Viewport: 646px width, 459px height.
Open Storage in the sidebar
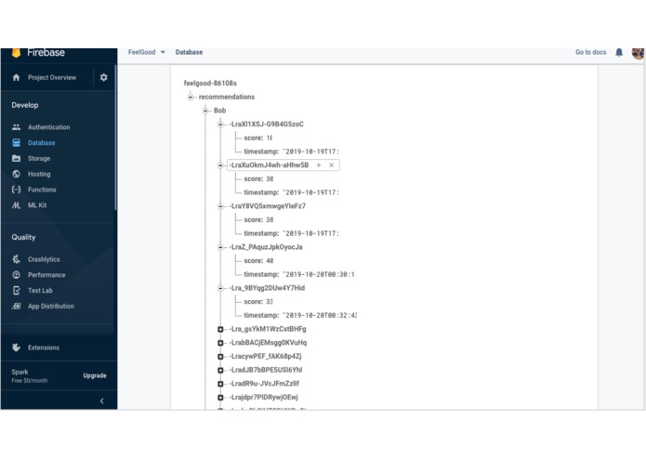(39, 159)
